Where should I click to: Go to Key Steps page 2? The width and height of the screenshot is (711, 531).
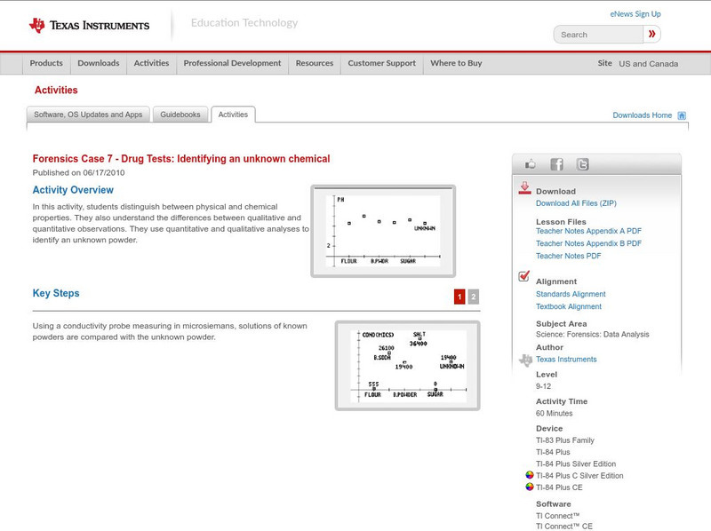point(474,297)
